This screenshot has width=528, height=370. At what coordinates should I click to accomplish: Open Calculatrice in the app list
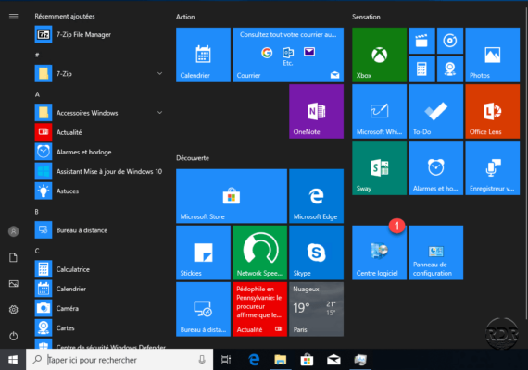pos(100,269)
